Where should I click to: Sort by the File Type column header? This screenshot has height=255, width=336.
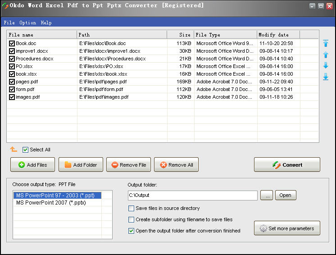coord(226,35)
